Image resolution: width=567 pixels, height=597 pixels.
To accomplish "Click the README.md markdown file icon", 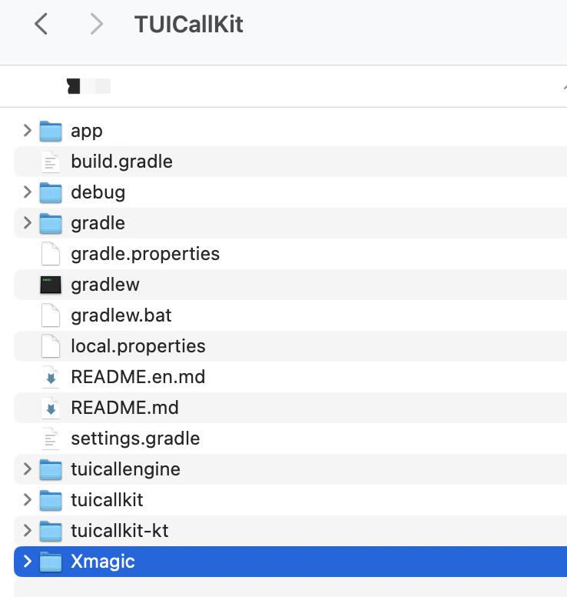I will (x=51, y=408).
